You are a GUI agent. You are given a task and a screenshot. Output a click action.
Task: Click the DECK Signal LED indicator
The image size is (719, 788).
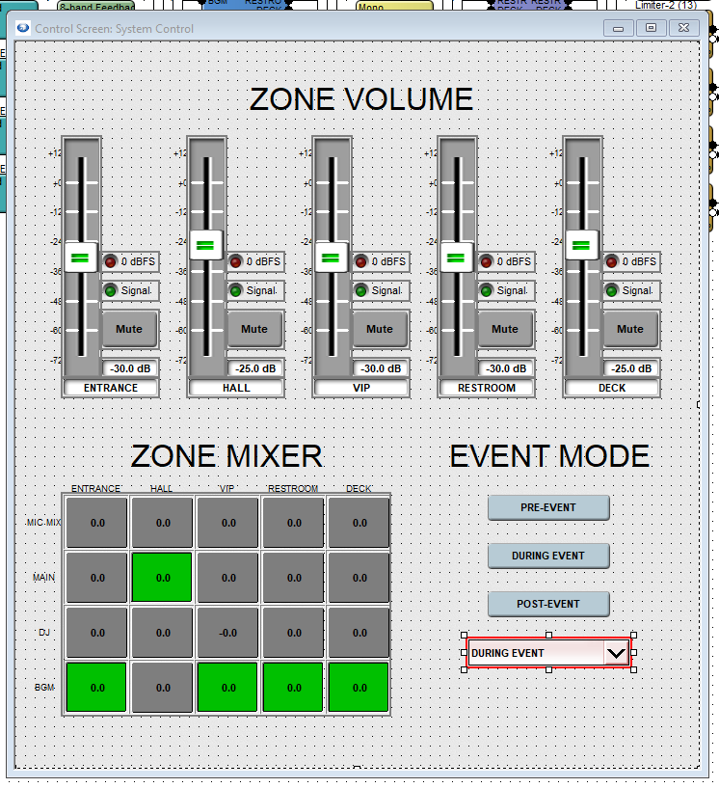[x=611, y=290]
